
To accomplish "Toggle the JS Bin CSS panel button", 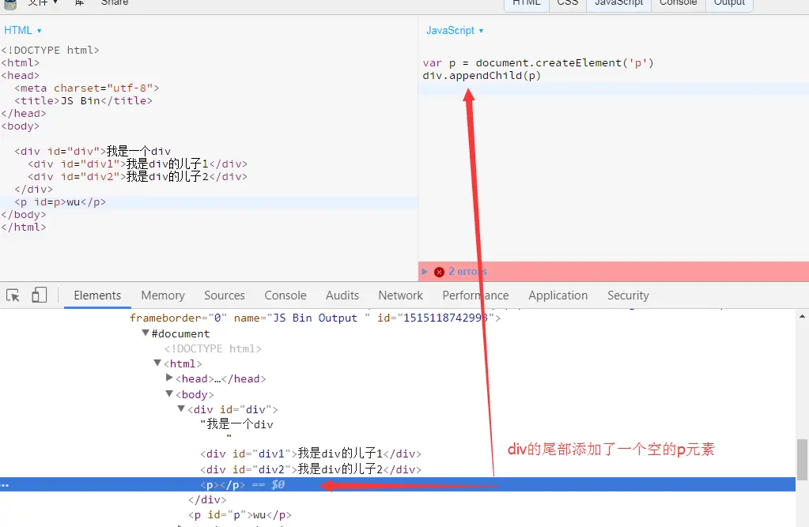I will 568,4.
